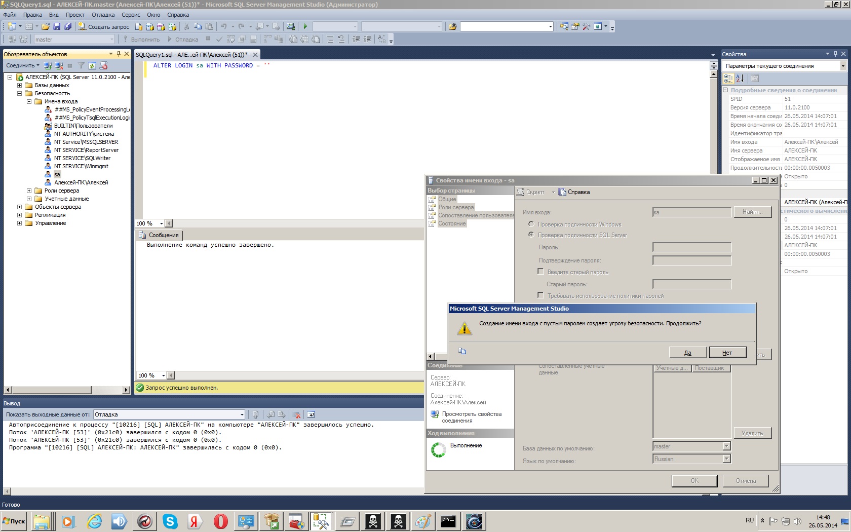The height and width of the screenshot is (532, 851).
Task: Click the Open File folder icon in toolbar
Action: (x=46, y=26)
